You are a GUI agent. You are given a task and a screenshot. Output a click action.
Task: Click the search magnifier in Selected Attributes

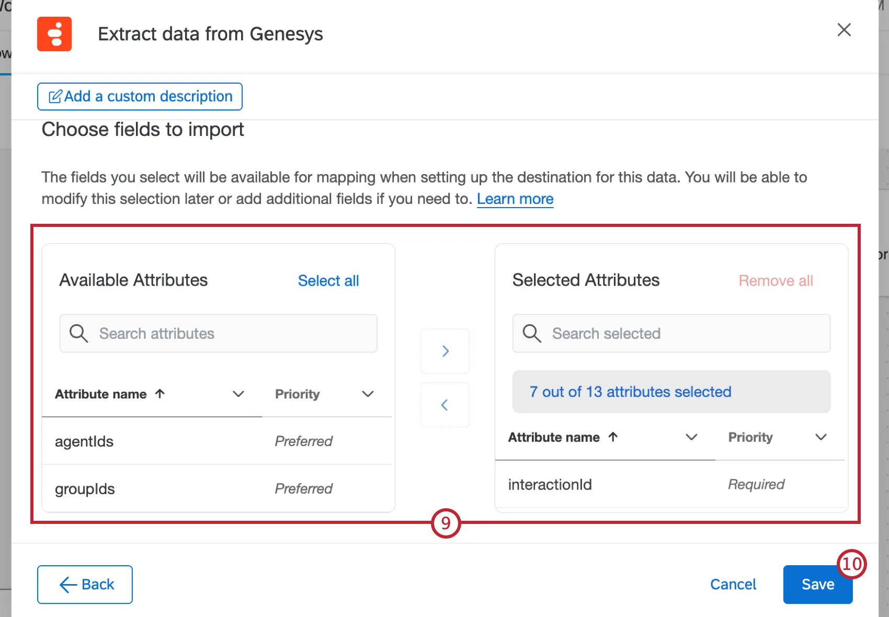[x=531, y=333]
